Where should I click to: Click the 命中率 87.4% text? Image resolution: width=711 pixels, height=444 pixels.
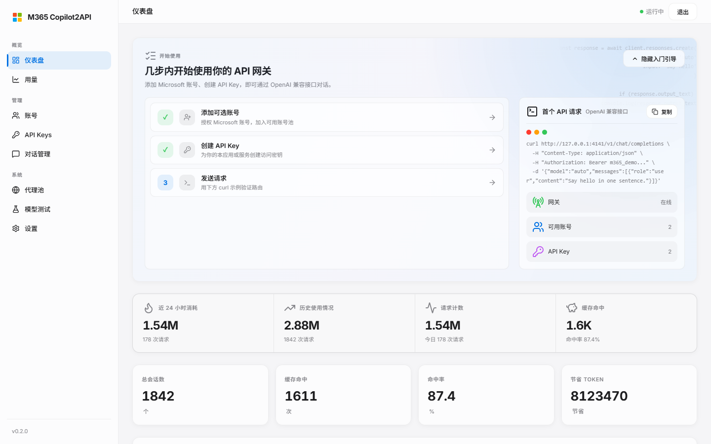click(x=583, y=339)
